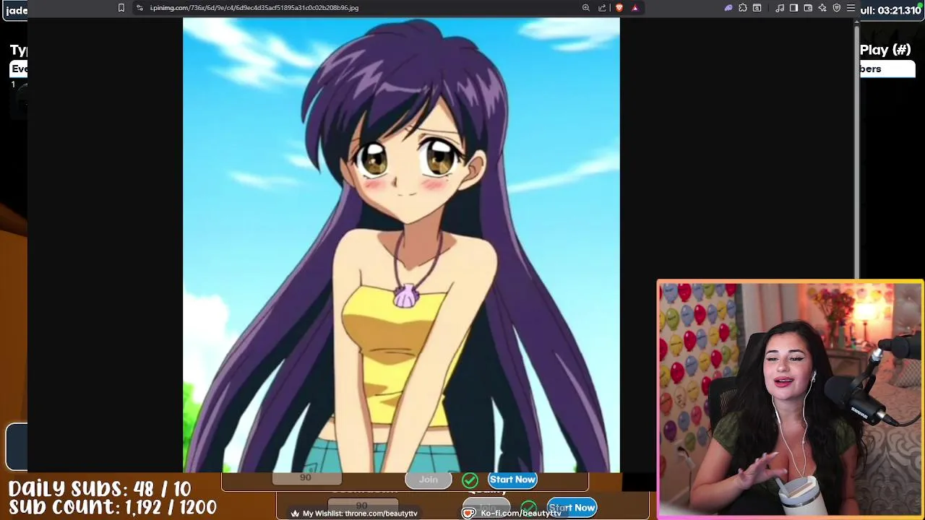
Task: Open the browser hamburger main menu
Action: (x=851, y=8)
